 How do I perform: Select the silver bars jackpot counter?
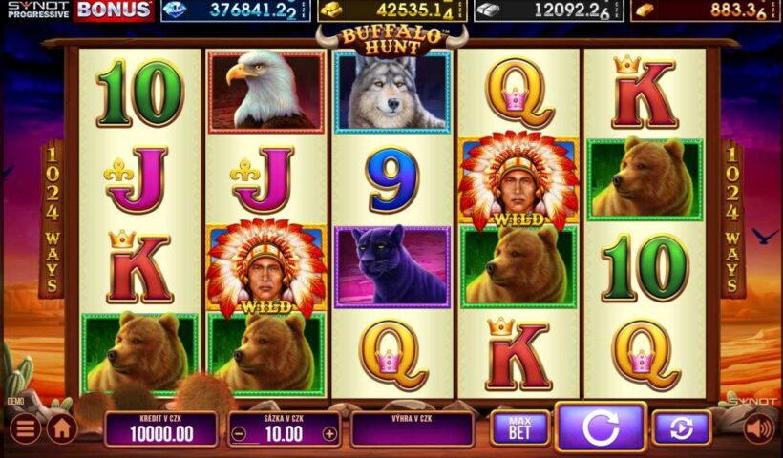pos(549,10)
